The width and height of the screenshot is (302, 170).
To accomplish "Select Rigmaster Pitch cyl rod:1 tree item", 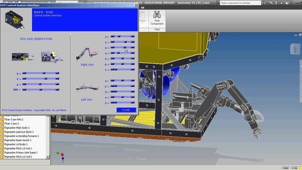I will [x=18, y=148].
